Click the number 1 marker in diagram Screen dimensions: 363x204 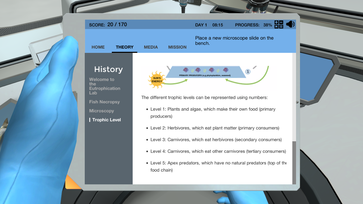(x=248, y=71)
